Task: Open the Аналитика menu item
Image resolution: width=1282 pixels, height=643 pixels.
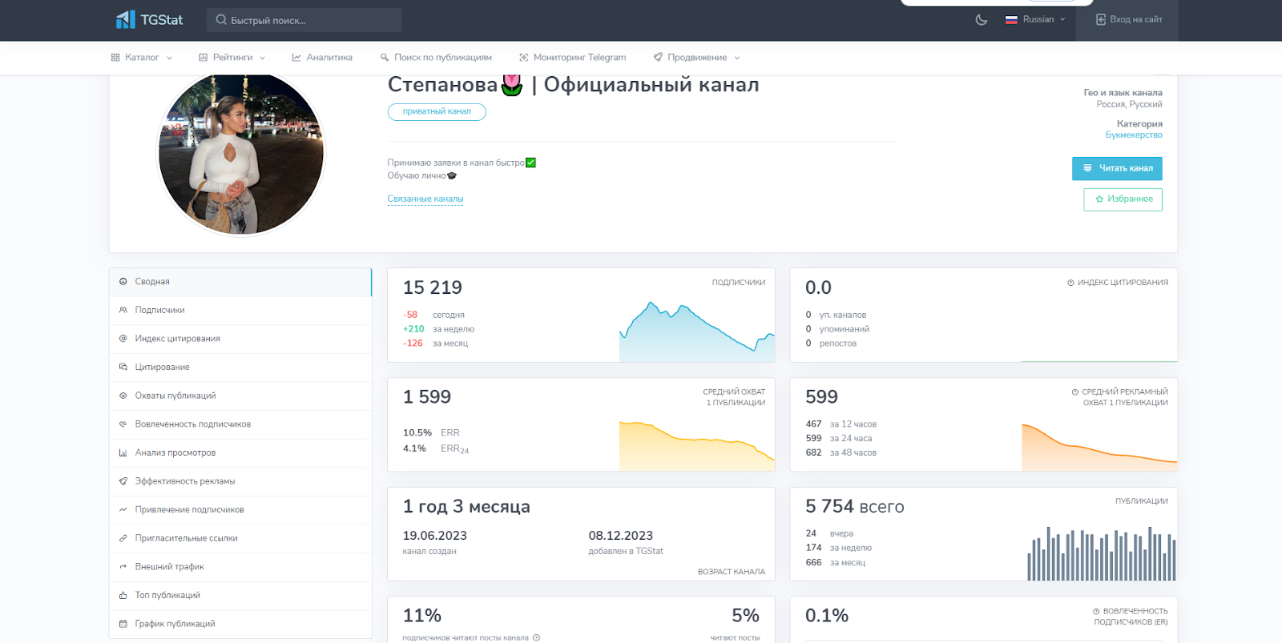Action: (x=322, y=58)
